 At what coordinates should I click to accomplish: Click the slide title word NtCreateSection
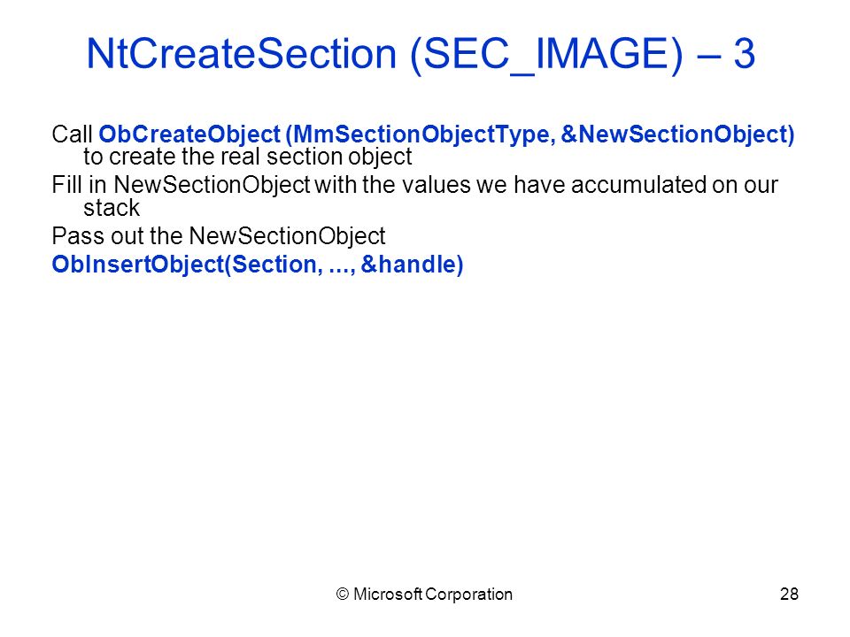[x=242, y=54]
